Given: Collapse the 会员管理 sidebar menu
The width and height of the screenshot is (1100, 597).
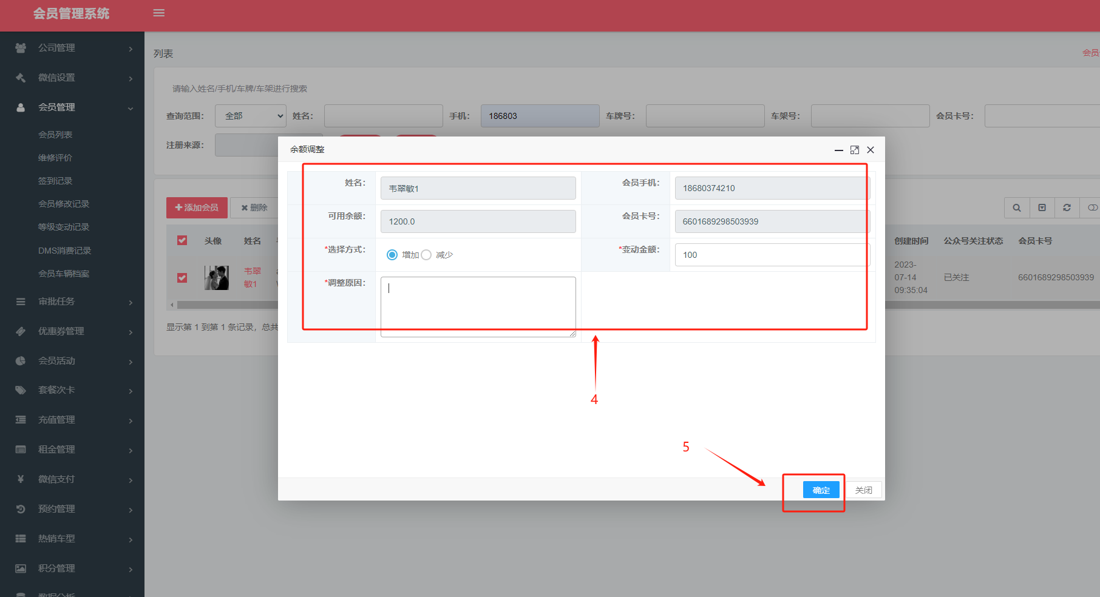Looking at the screenshot, I should coord(73,107).
